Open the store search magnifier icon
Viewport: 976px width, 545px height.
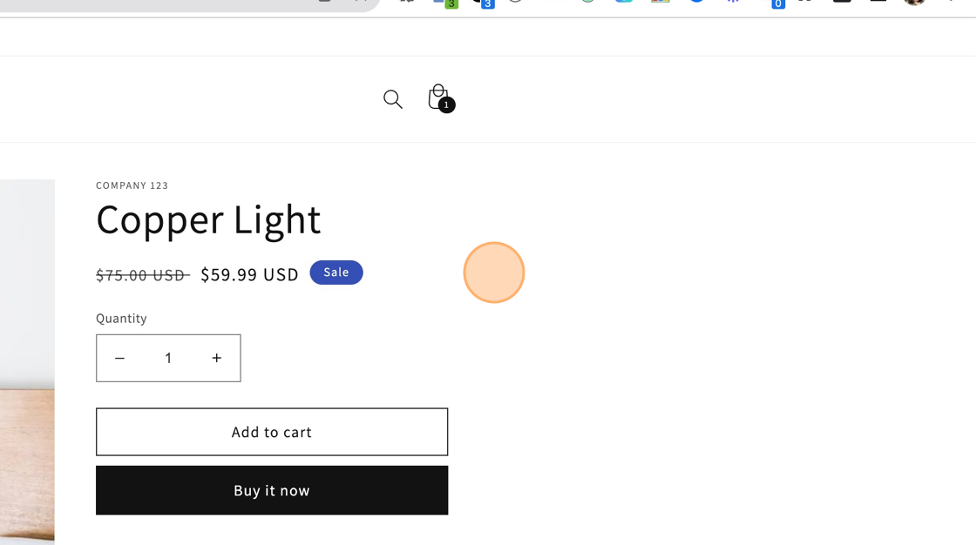pyautogui.click(x=393, y=99)
